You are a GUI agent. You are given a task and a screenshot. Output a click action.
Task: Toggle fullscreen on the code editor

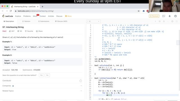(x=177, y=21)
